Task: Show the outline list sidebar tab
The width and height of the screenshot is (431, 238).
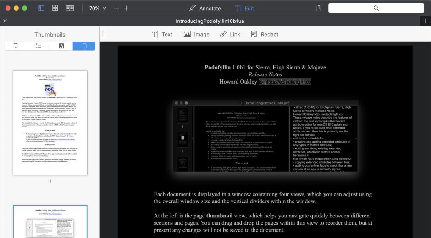Action: [39, 46]
